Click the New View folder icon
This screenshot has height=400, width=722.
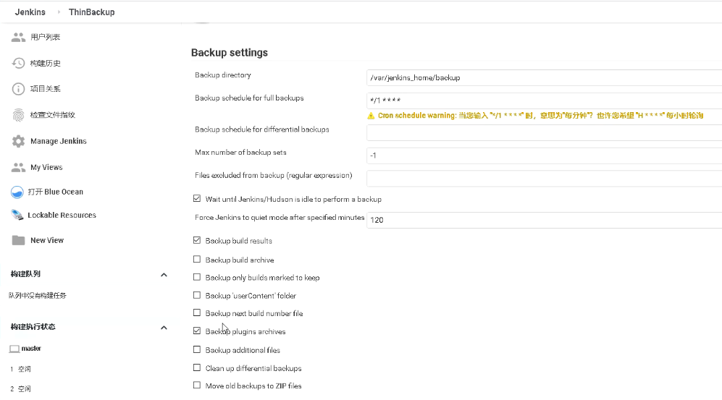(x=19, y=240)
